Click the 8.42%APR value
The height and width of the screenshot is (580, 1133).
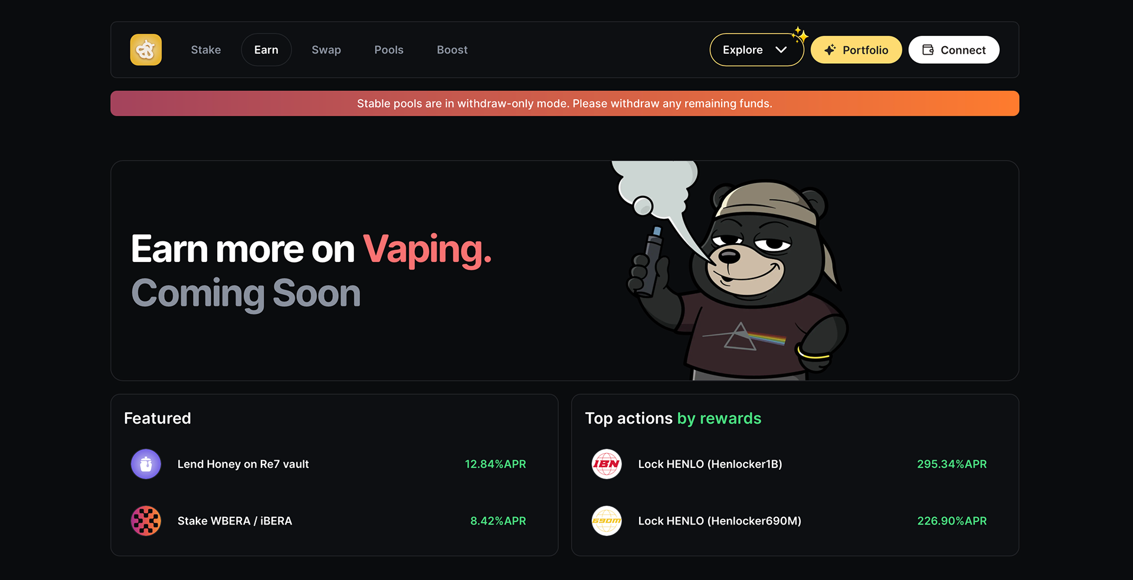[x=498, y=521]
